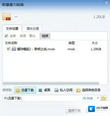
Task: Toggle the 全选 checkbox
Action: (x=6, y=36)
